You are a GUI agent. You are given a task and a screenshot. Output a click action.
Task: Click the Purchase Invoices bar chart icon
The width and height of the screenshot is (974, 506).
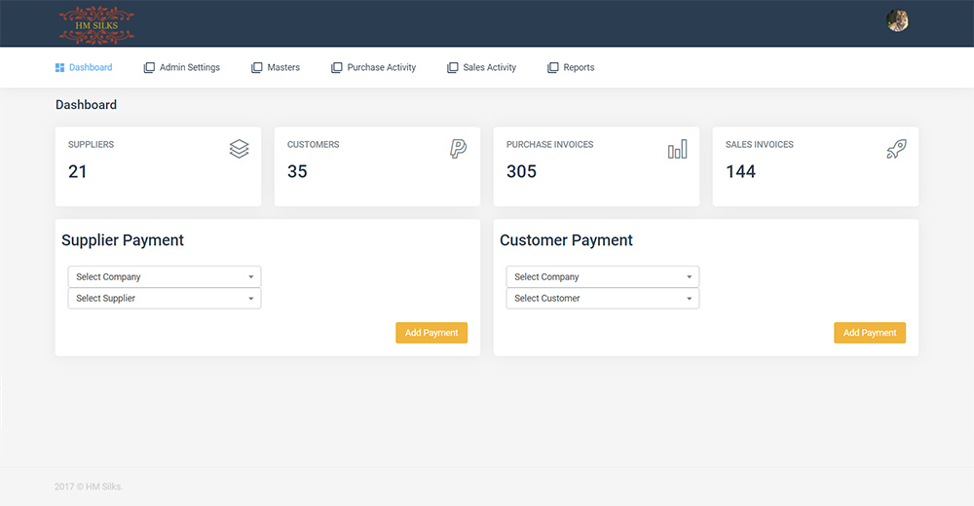[x=677, y=149]
